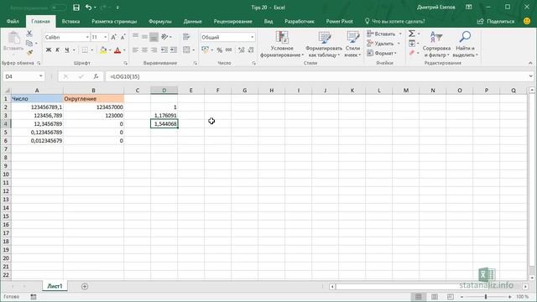The image size is (537, 302).
Task: Increase decimal places icon
Action: coord(242,50)
